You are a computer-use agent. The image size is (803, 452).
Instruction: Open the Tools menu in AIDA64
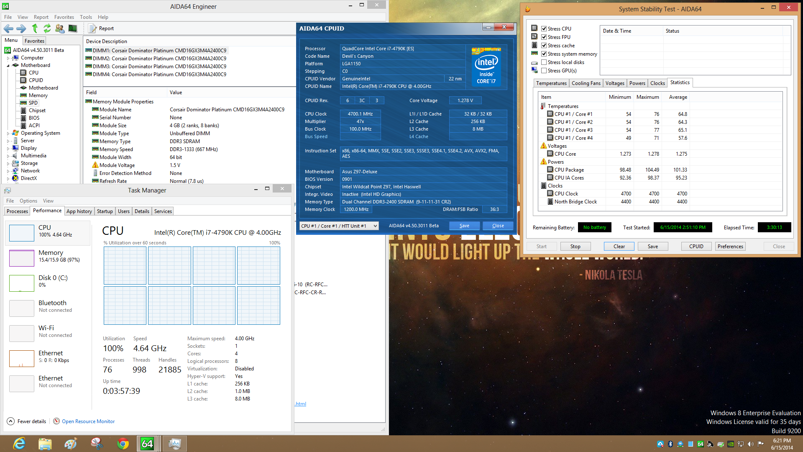click(x=86, y=17)
